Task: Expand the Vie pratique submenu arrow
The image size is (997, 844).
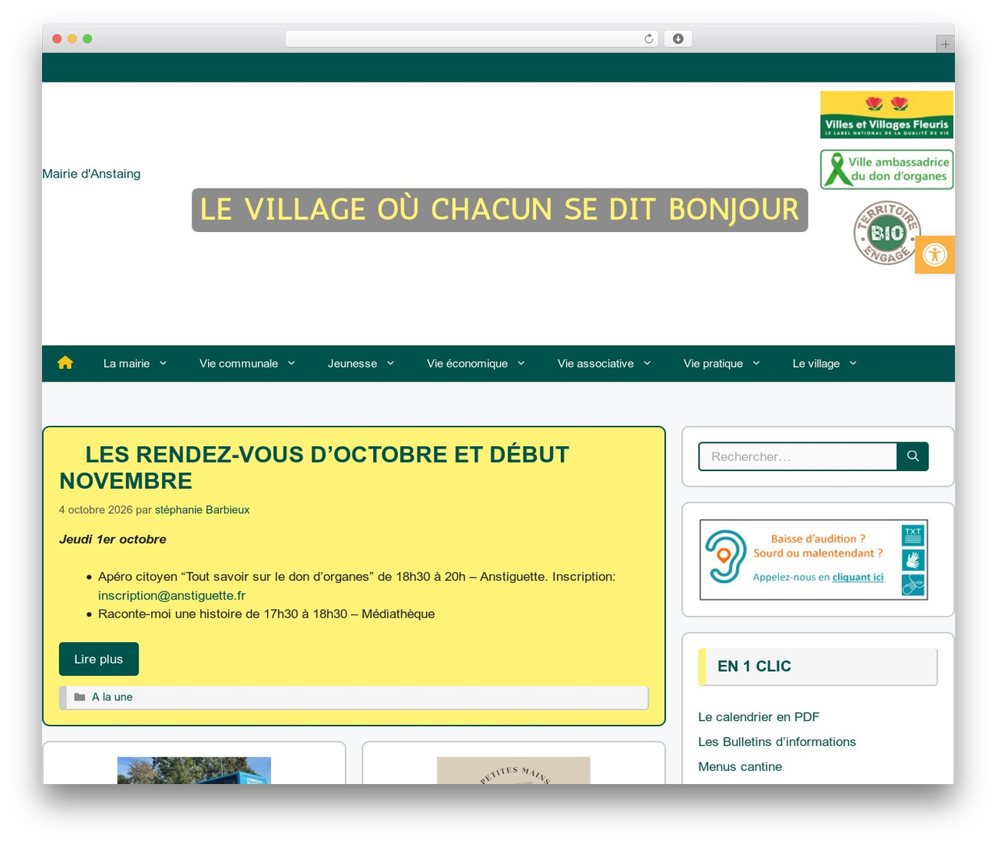Action: point(756,364)
